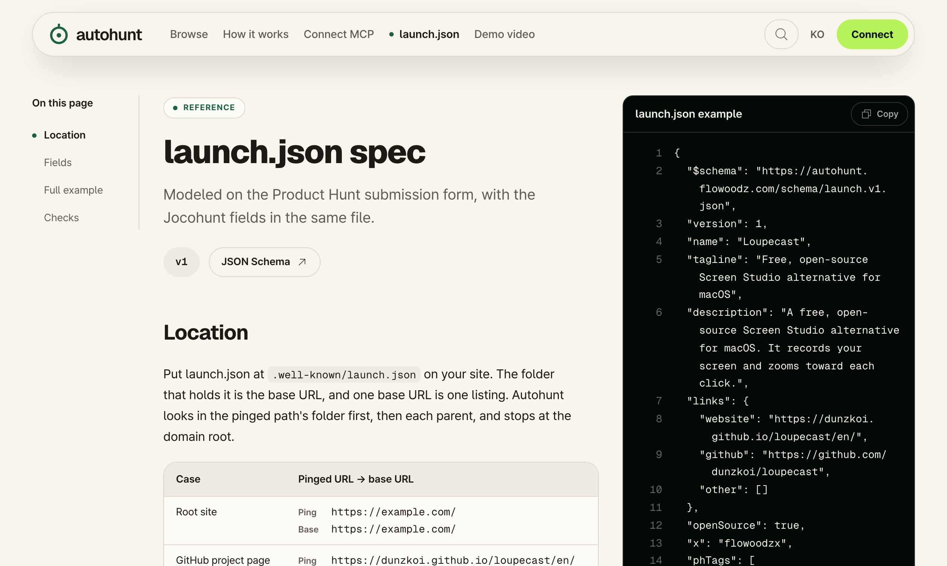Click the green Connect button

click(872, 34)
